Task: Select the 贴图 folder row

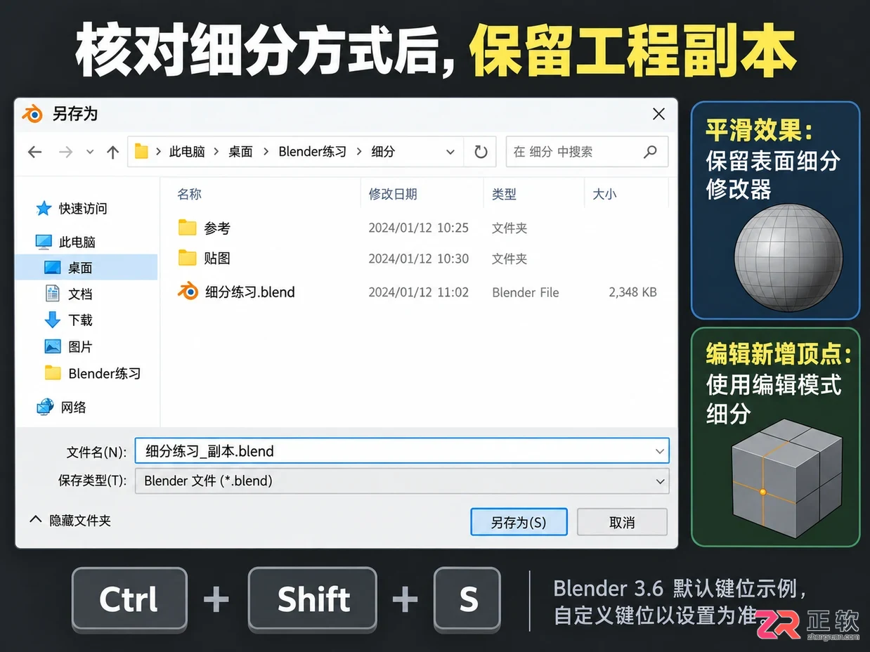Action: [x=417, y=259]
